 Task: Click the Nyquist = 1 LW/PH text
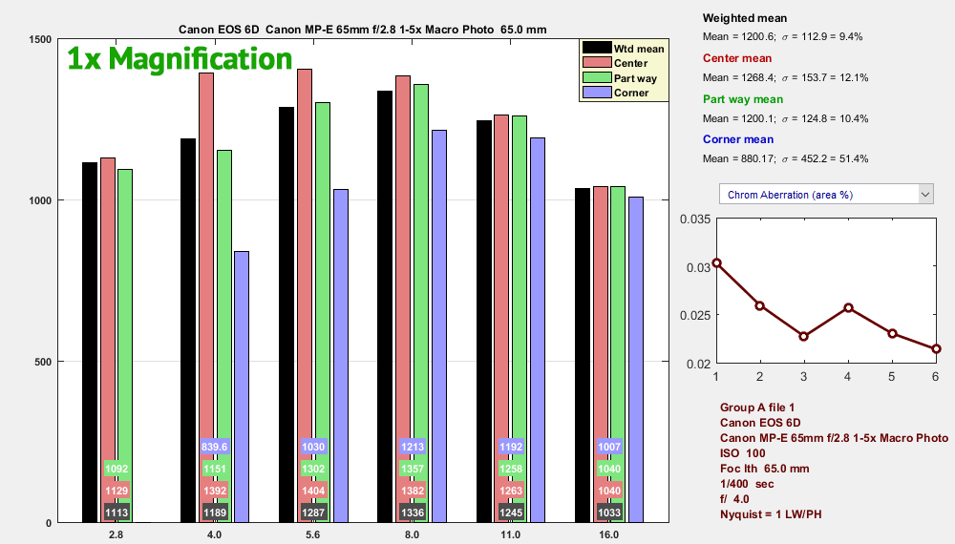771,514
